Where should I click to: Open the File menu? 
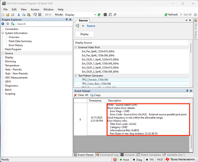[x=5, y=9]
